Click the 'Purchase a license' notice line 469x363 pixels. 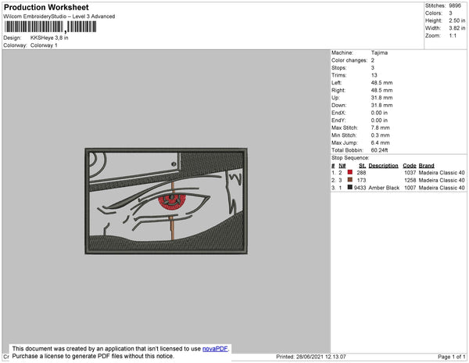click(x=93, y=356)
